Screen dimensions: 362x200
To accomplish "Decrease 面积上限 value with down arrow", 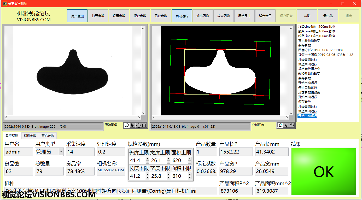I will pyautogui.click(x=190, y=162).
